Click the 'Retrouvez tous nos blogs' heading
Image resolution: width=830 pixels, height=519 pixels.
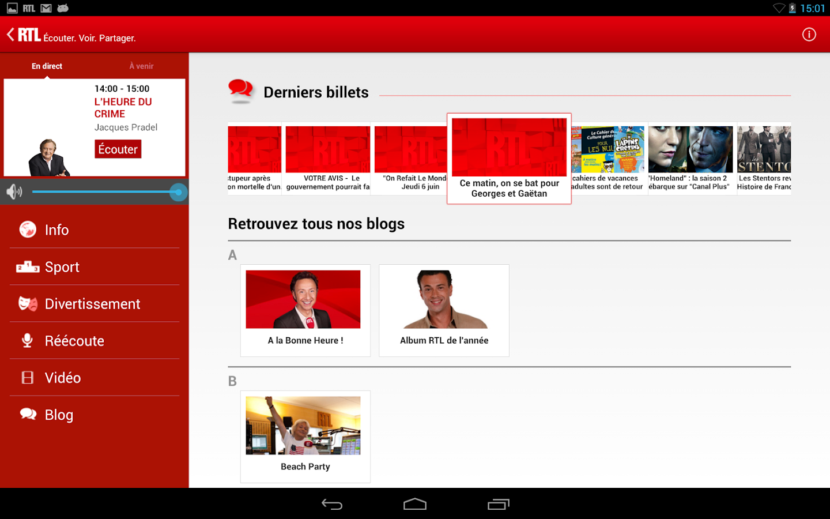[x=316, y=224]
